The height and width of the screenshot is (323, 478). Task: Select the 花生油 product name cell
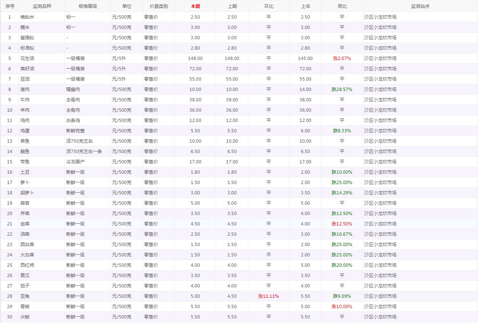coord(26,58)
